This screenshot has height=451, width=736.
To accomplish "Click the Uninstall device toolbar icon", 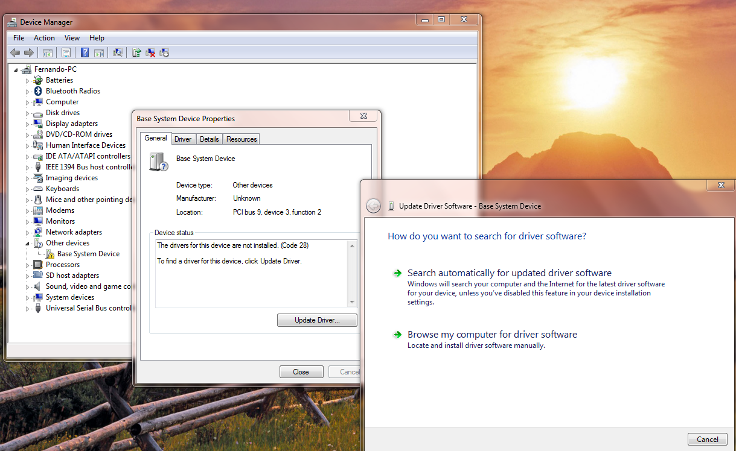I will click(x=150, y=52).
